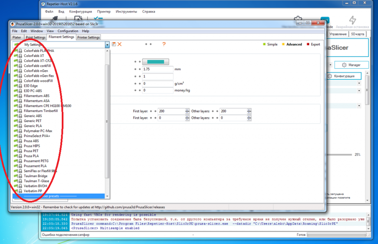Switch to the SD-карта tab in Repetier-Host

(x=358, y=34)
